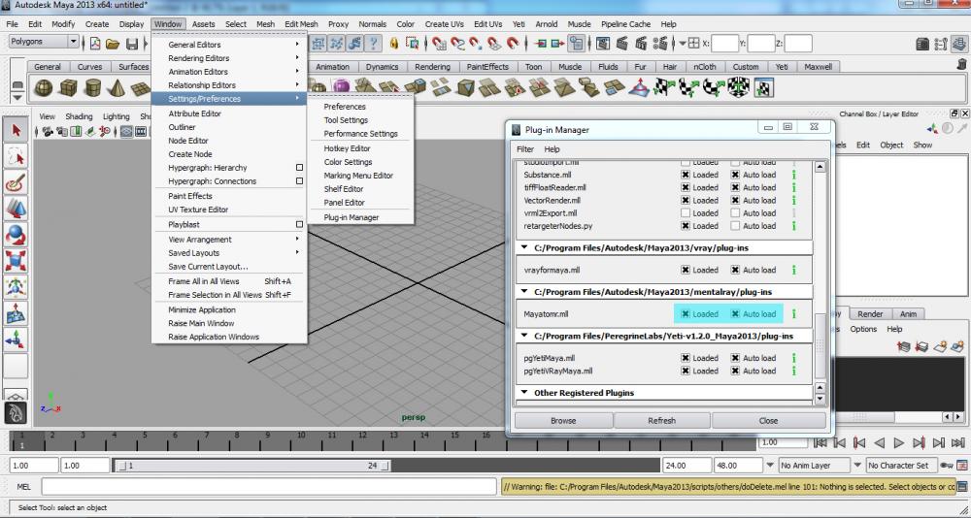Toggle Loaded checkbox for pgYetiVRayMaya.mll
The width and height of the screenshot is (971, 518).
pyautogui.click(x=686, y=371)
